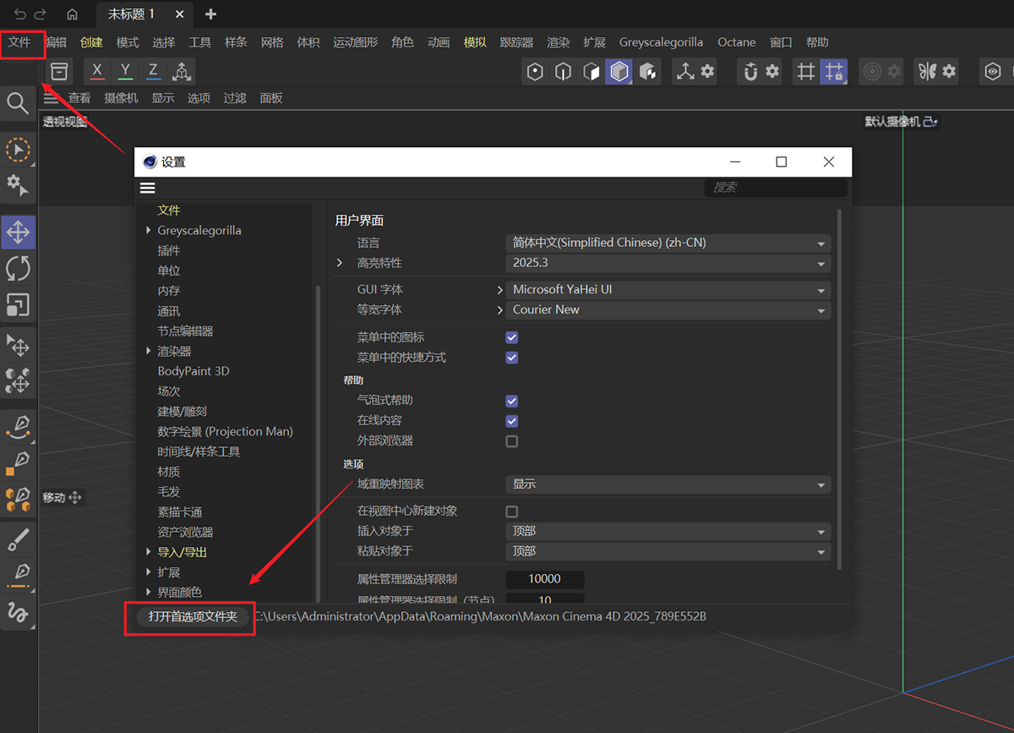This screenshot has height=733, width=1014.
Task: Open the Home start screen icon
Action: click(73, 14)
